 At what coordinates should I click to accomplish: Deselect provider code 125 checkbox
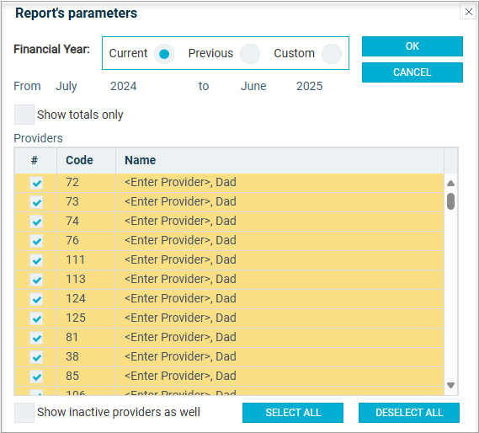[36, 318]
